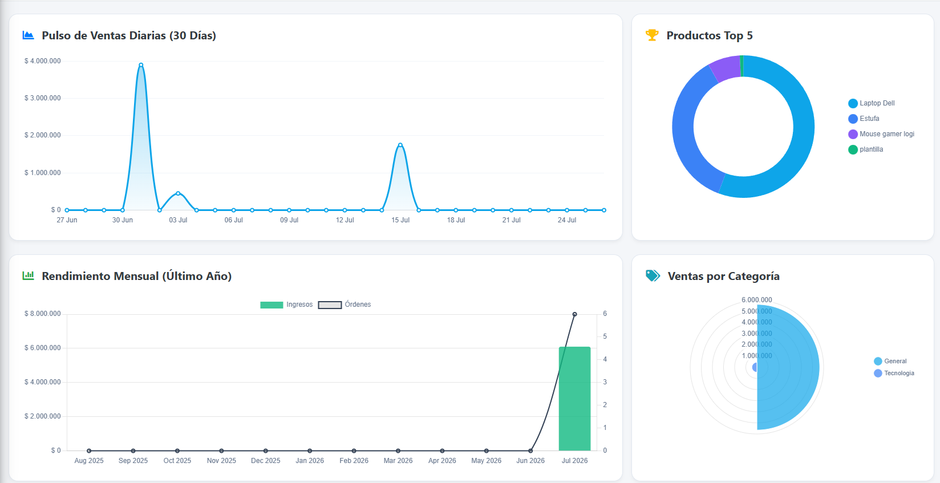Viewport: 940px width, 483px height.
Task: Click the "Jul 2026" month label
Action: pos(574,461)
